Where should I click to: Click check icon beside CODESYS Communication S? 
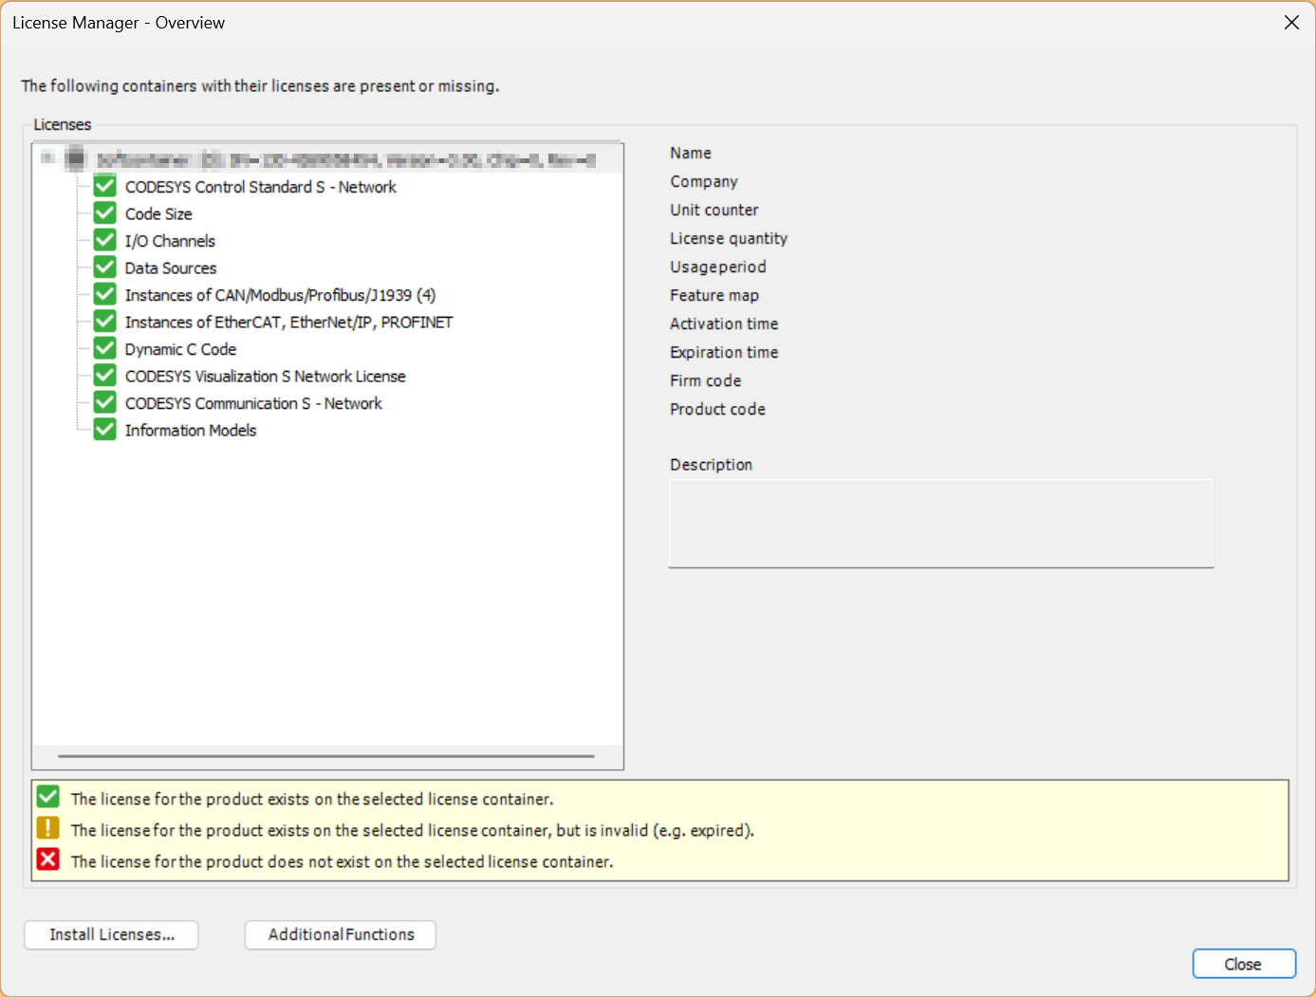[105, 402]
